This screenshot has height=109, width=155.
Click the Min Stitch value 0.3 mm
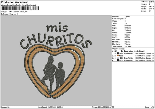[127, 42]
